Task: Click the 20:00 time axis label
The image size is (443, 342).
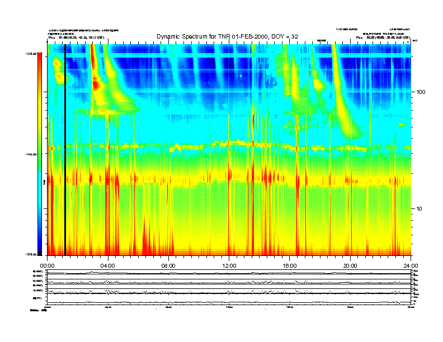Action: coord(350,266)
